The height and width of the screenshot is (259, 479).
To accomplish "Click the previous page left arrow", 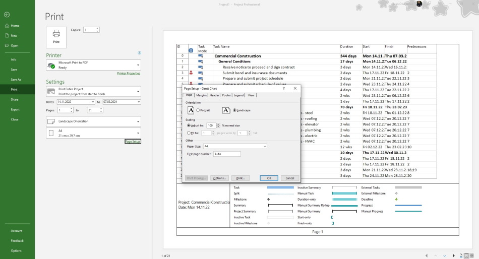I will point(427,255).
